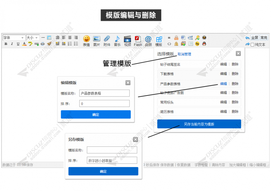
Task: Close the 编辑模版 dialog
Action: [x=128, y=83]
